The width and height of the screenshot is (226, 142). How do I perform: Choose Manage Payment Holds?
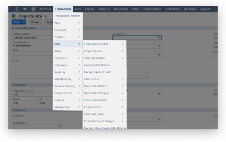click(x=105, y=72)
